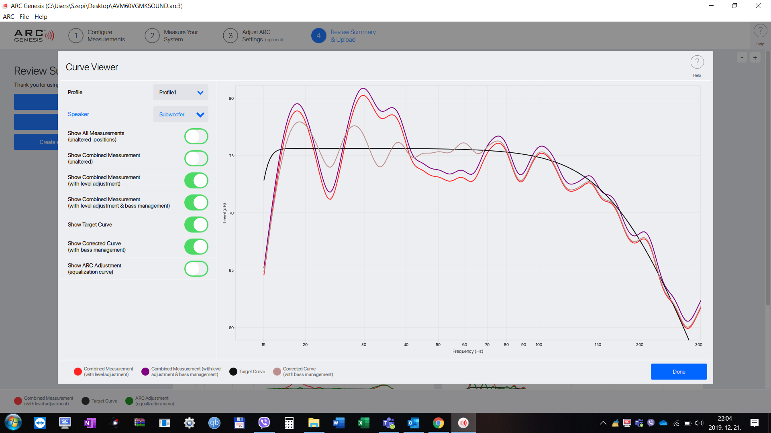Click the Curve Viewer Help question-mark icon
The width and height of the screenshot is (771, 433).
pos(697,63)
